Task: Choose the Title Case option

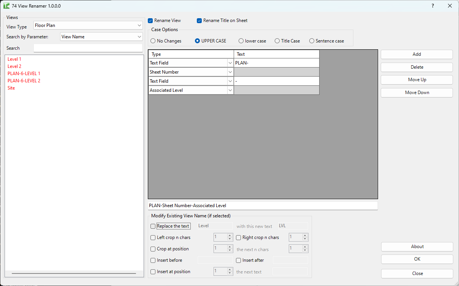Action: pos(277,41)
